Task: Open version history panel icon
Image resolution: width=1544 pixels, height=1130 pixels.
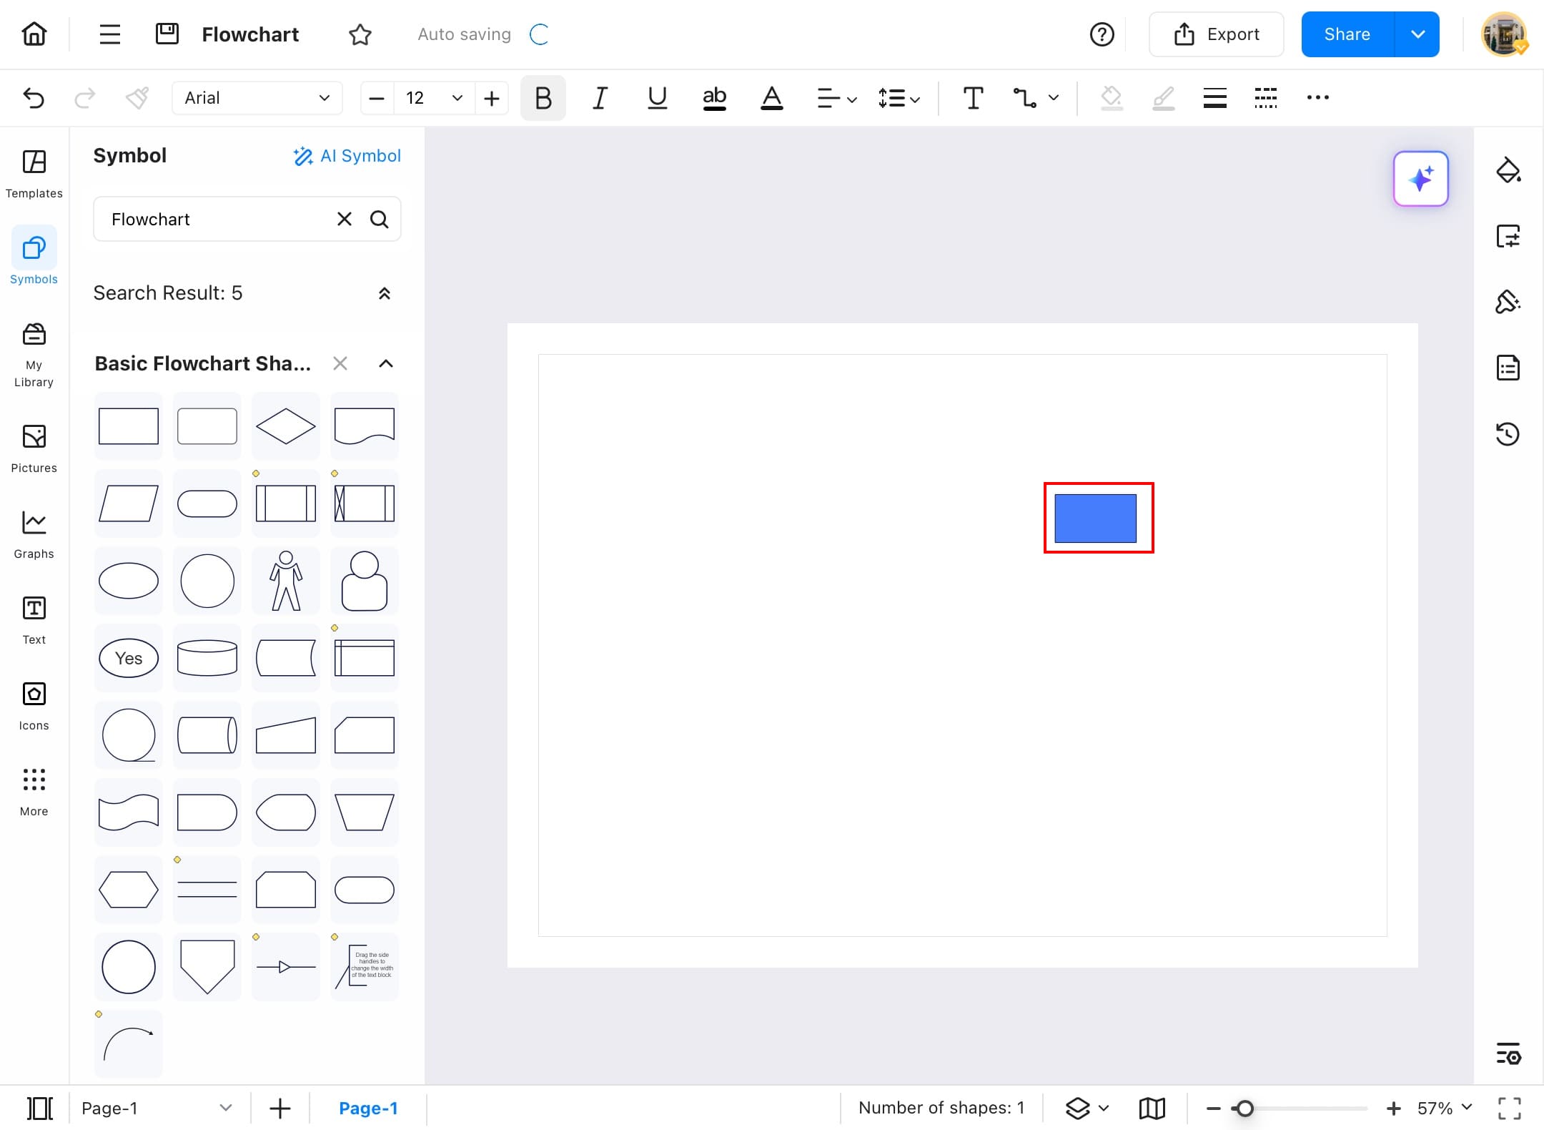Action: tap(1508, 434)
